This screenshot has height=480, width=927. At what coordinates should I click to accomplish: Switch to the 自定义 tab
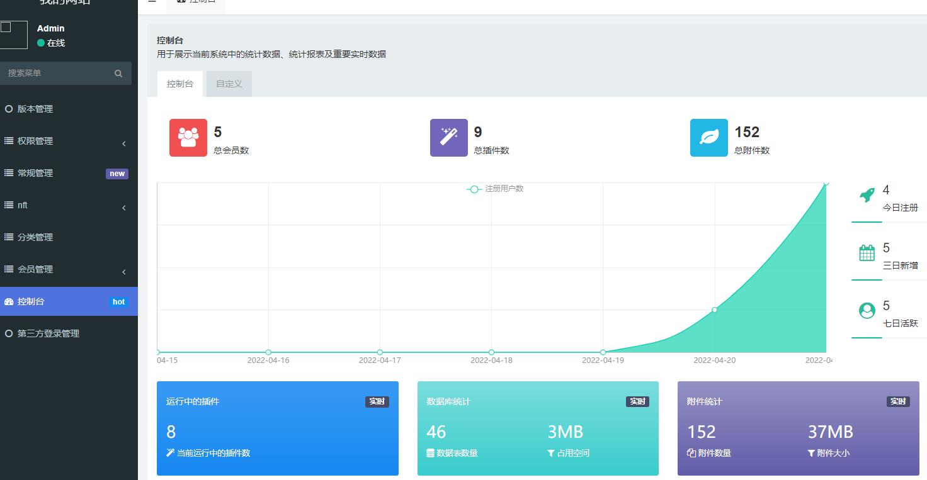coord(229,84)
